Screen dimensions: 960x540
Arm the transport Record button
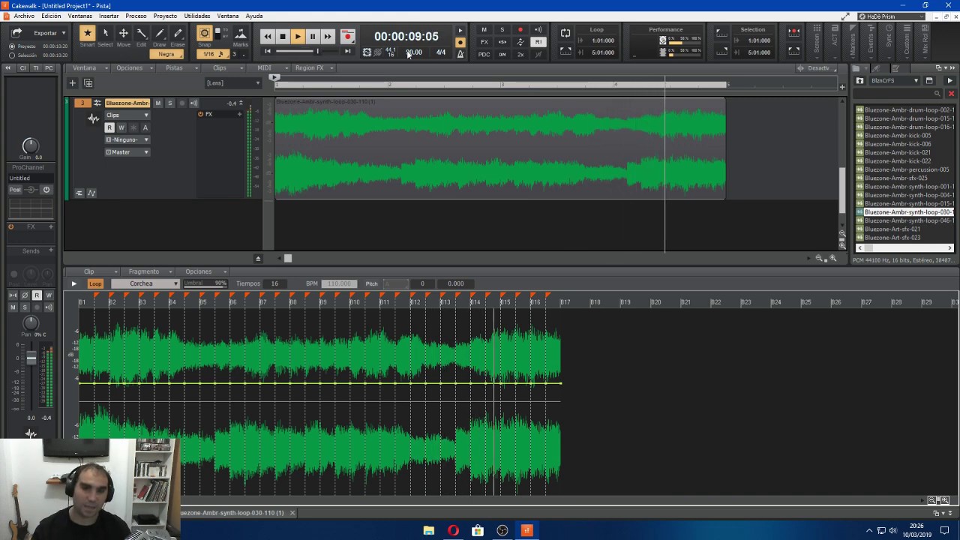347,36
